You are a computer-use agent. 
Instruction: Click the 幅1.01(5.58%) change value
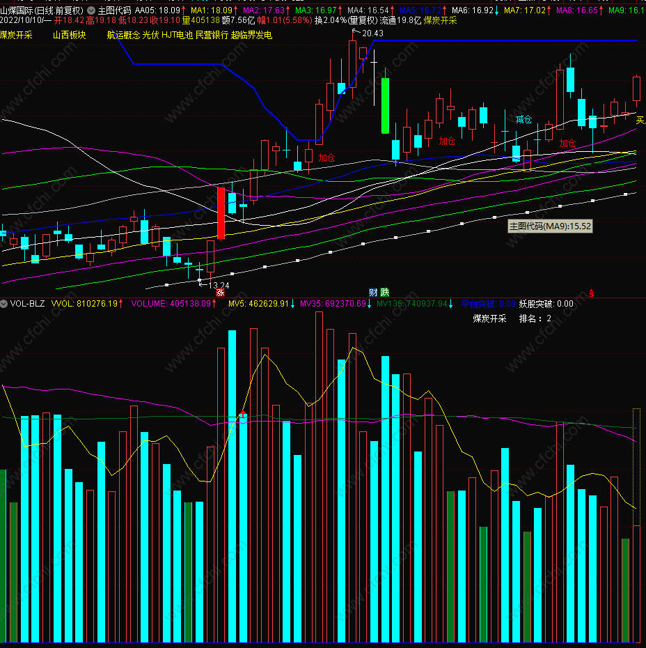285,21
